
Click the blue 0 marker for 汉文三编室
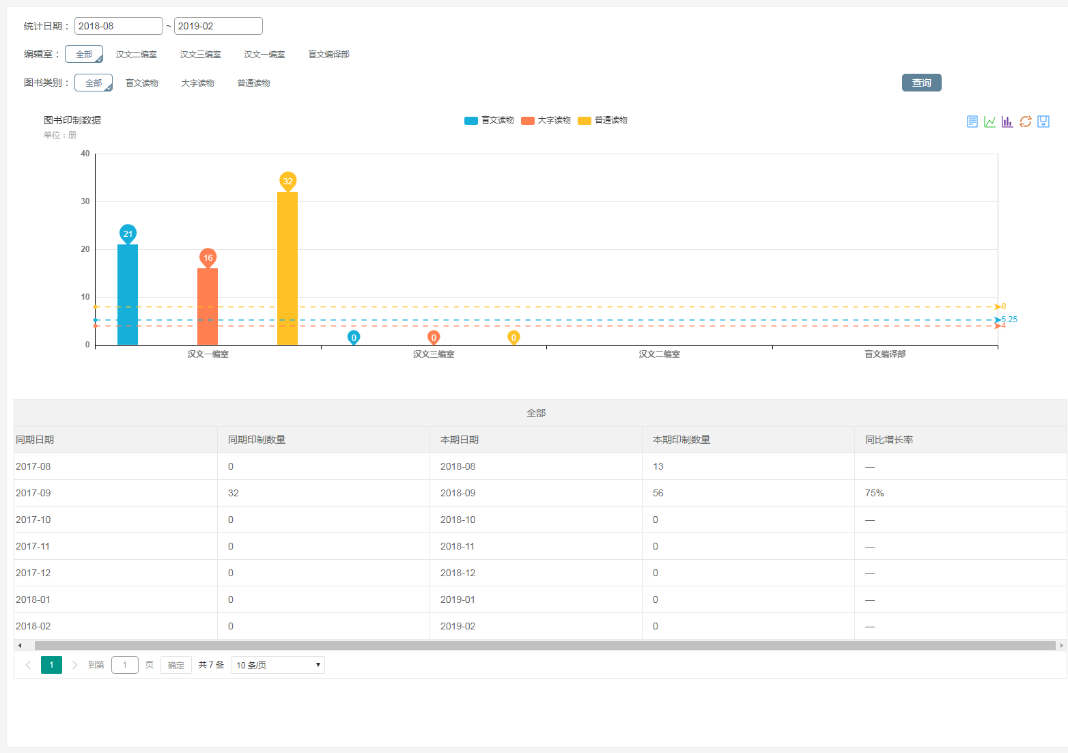coord(354,337)
